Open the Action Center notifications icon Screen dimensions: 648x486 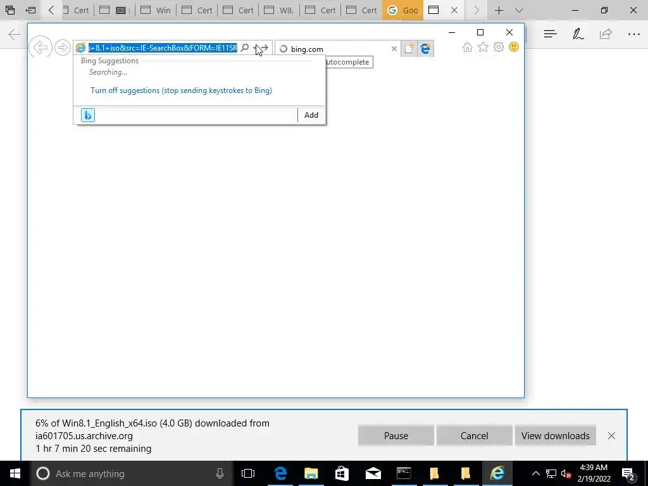click(628, 473)
